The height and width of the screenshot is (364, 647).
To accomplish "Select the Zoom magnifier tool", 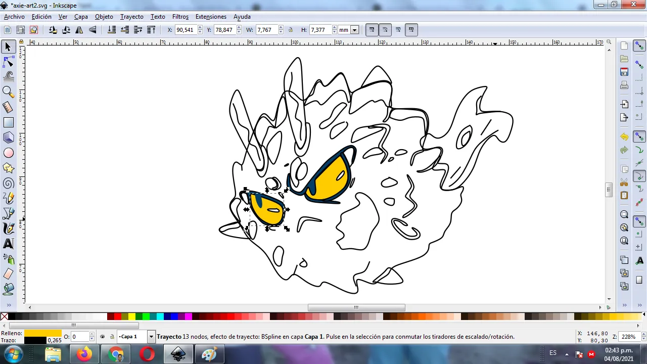I will 8,92.
